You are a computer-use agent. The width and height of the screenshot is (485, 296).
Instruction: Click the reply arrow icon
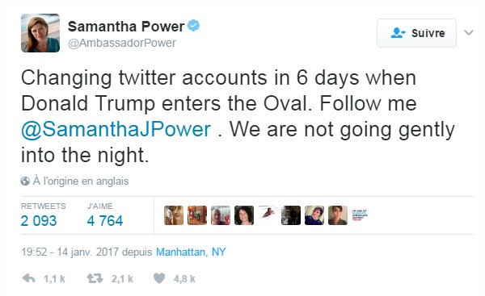tap(29, 278)
